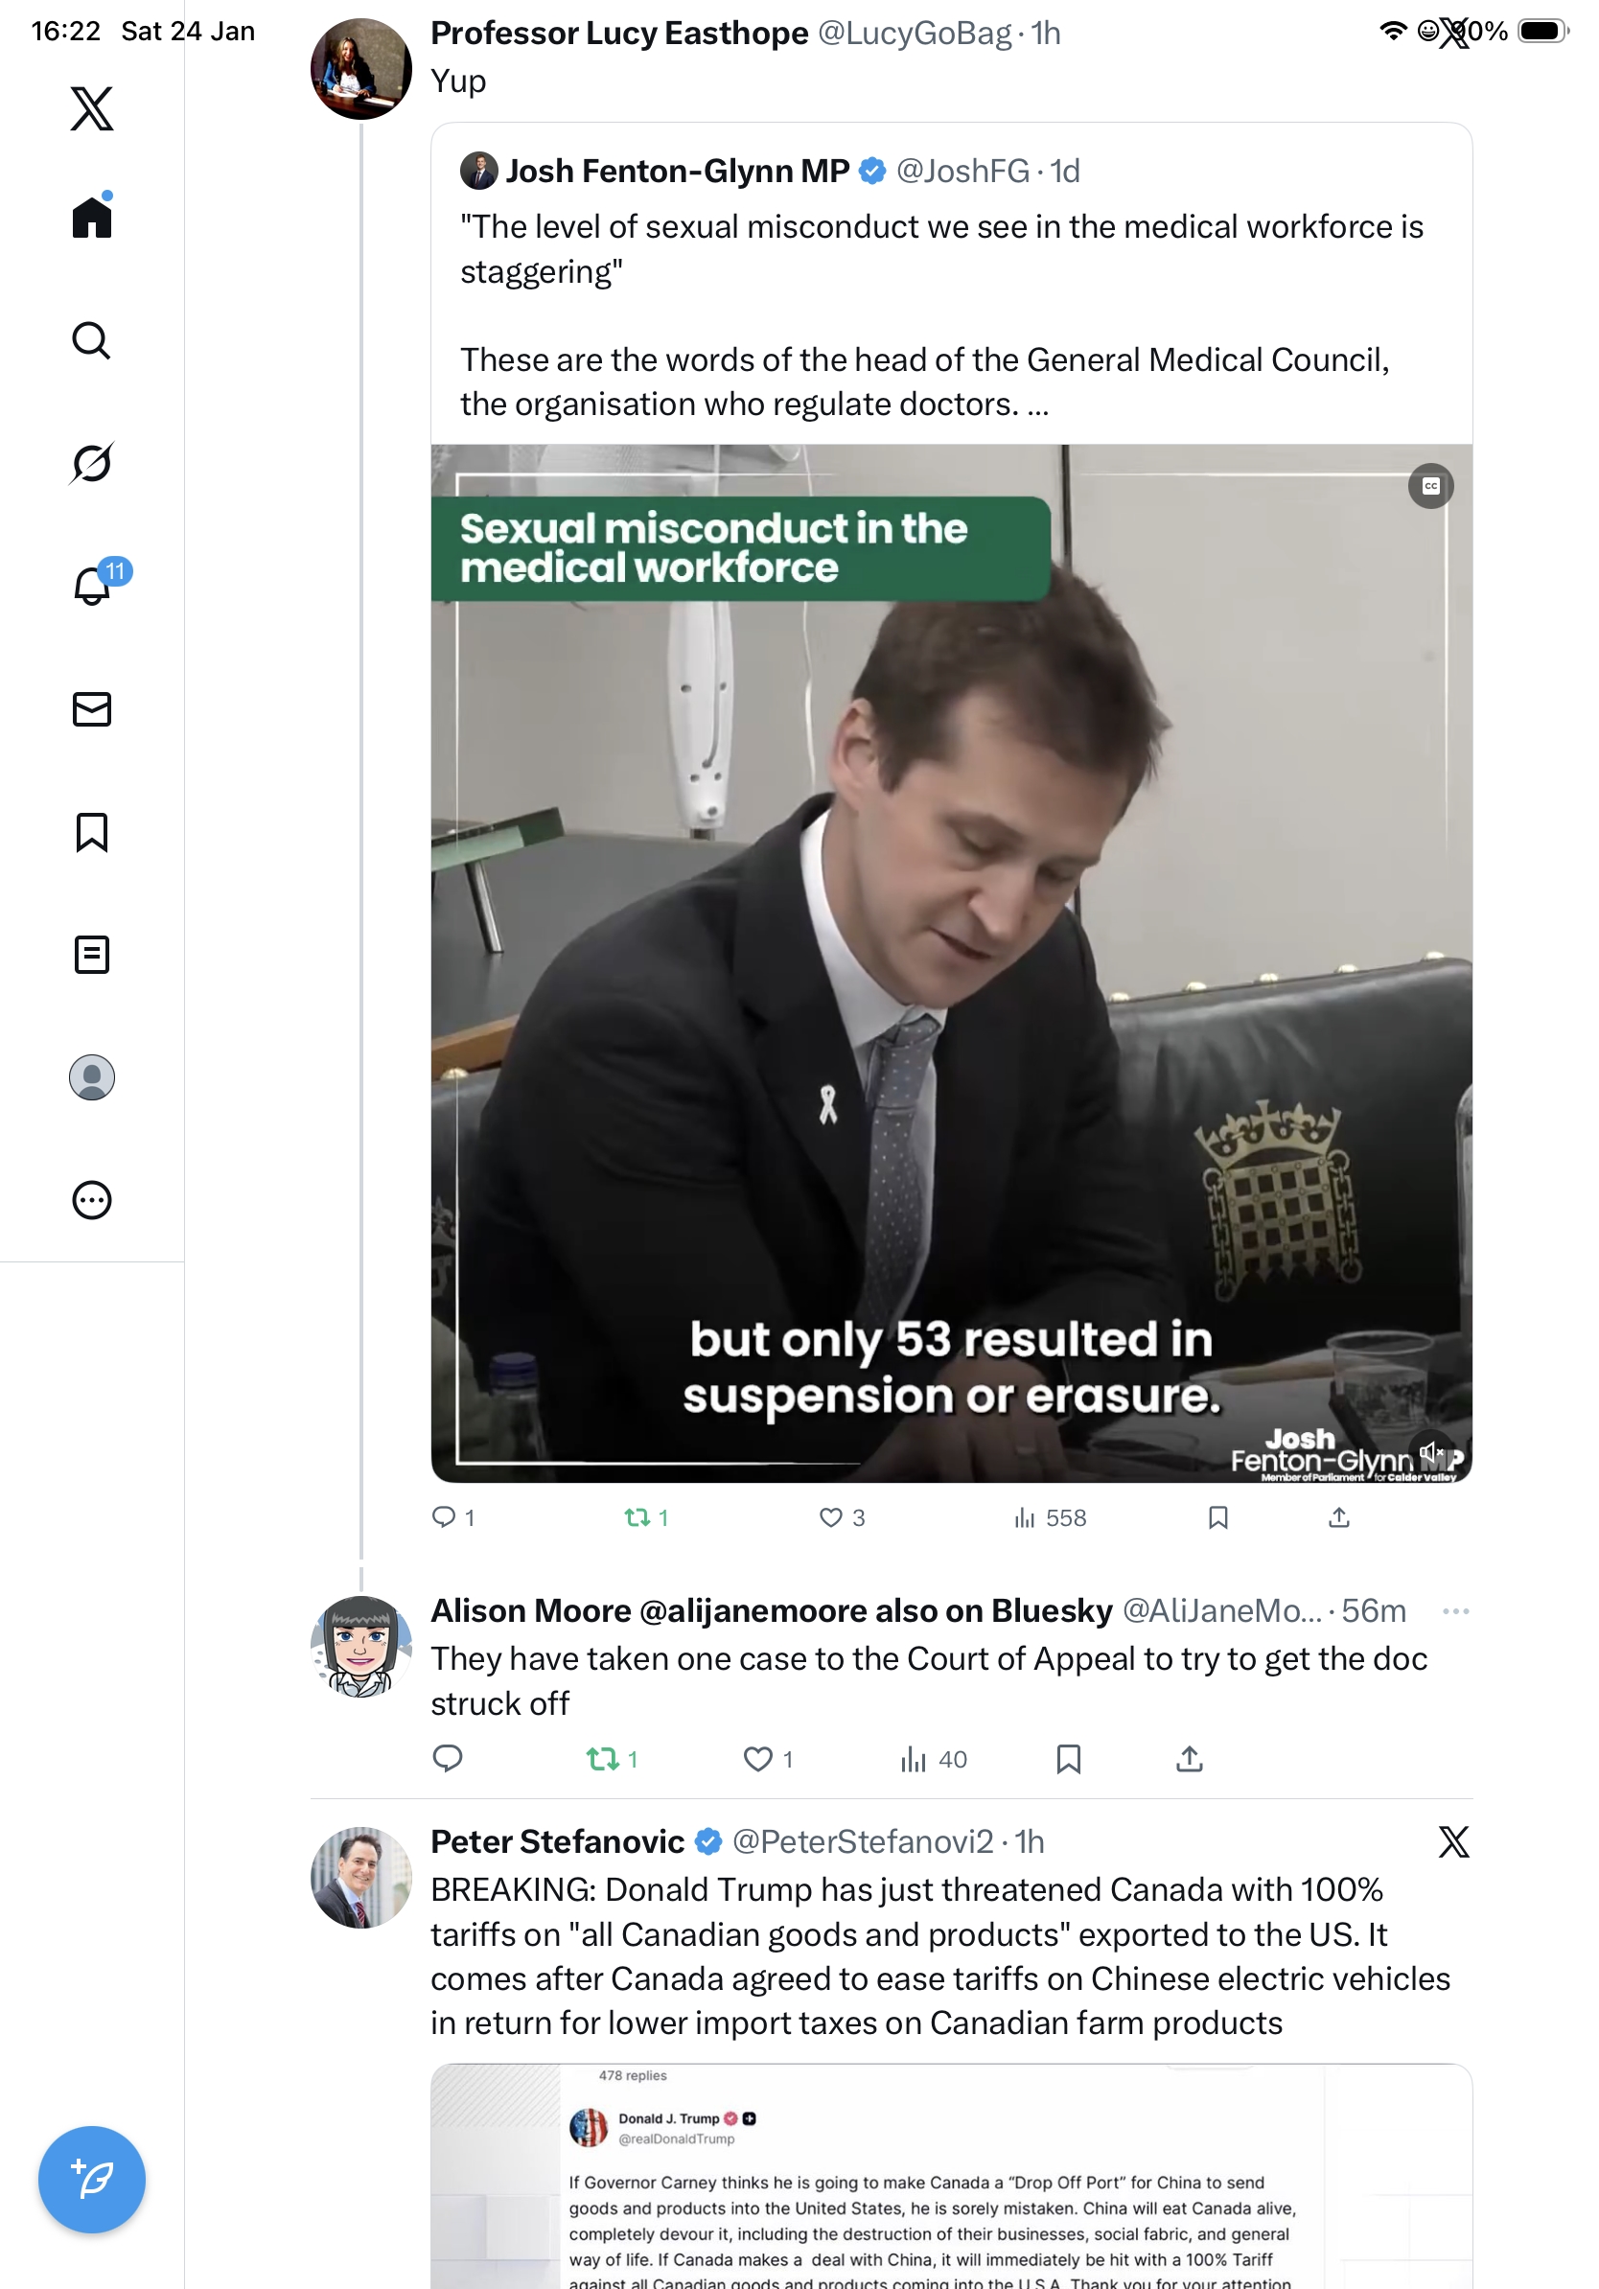Toggle closed captions on the video
Image resolution: width=1599 pixels, height=2289 pixels.
tap(1430, 487)
